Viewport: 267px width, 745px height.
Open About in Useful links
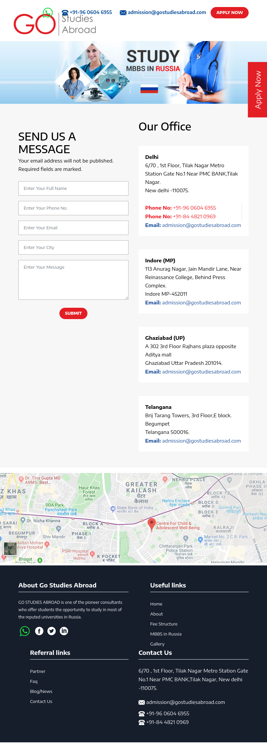click(x=157, y=614)
